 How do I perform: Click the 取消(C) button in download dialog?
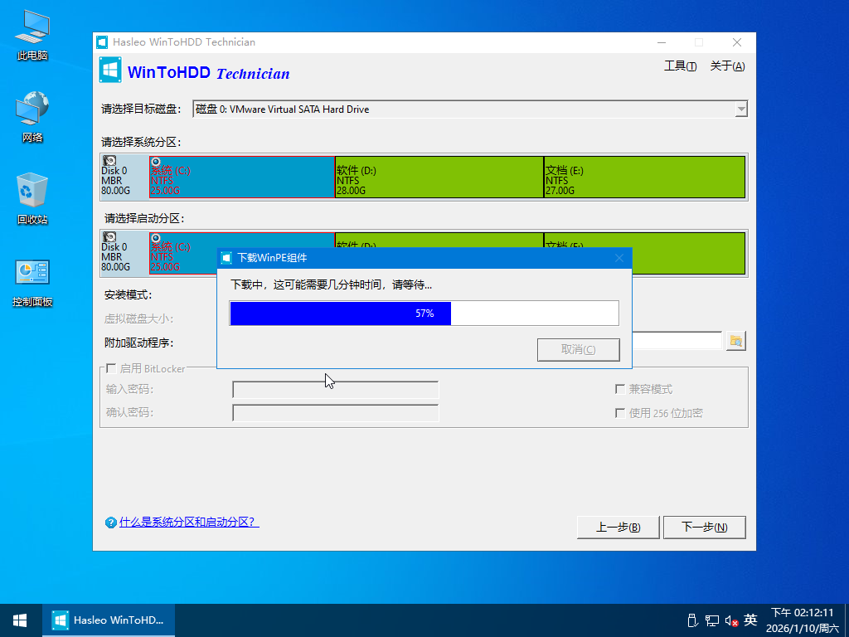pos(578,349)
